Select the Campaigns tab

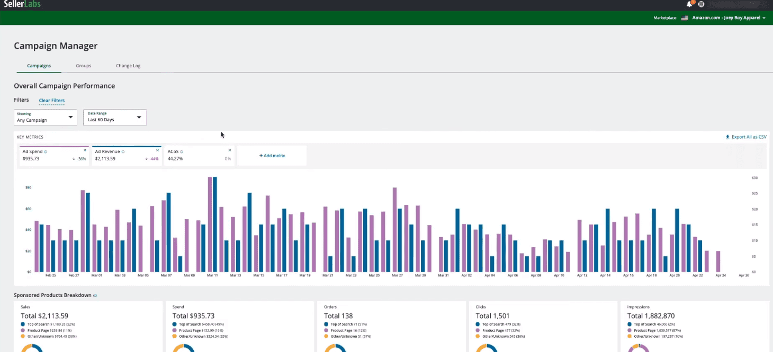click(39, 66)
